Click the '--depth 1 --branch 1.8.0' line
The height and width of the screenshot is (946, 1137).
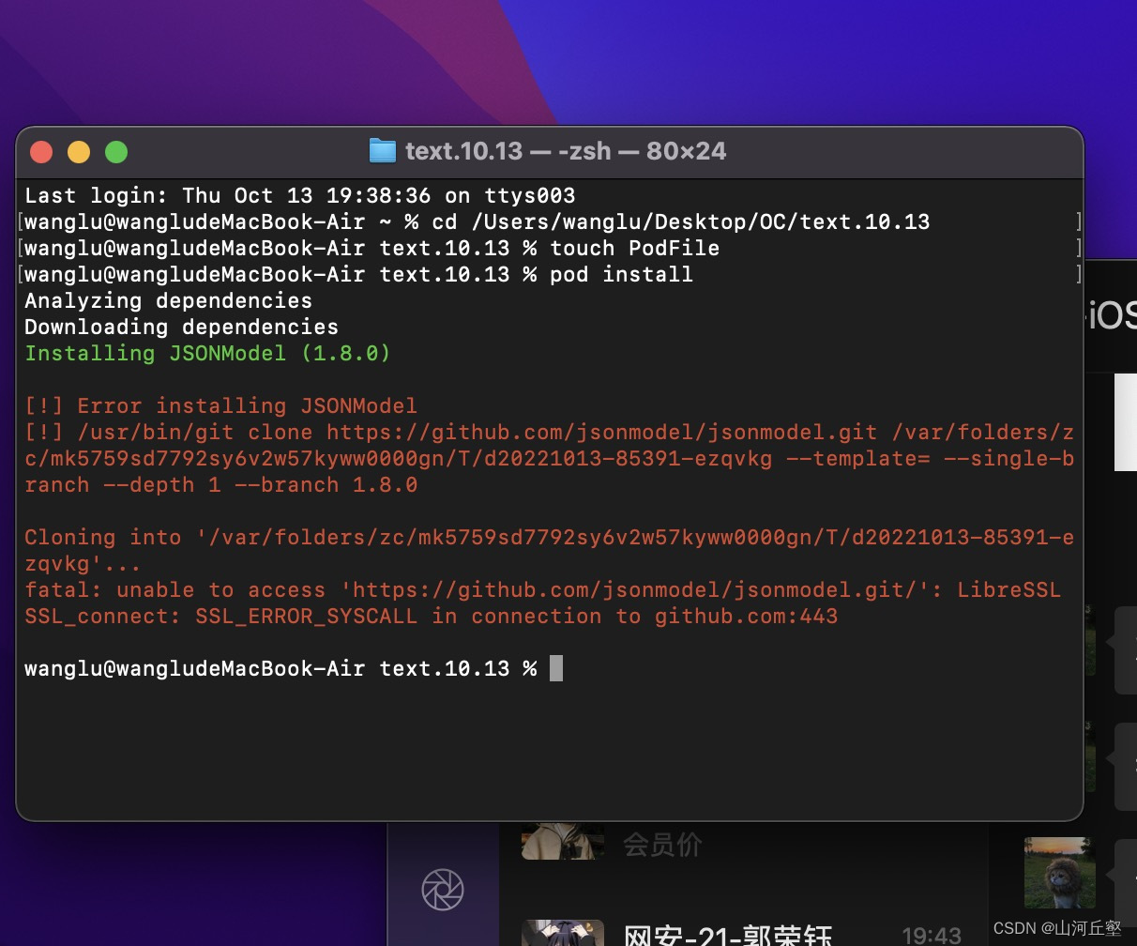220,485
